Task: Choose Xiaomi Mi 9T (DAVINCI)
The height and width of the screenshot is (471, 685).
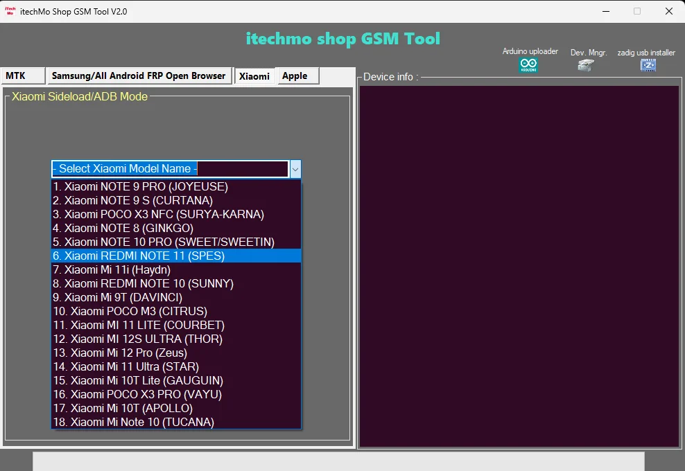Action: click(176, 297)
